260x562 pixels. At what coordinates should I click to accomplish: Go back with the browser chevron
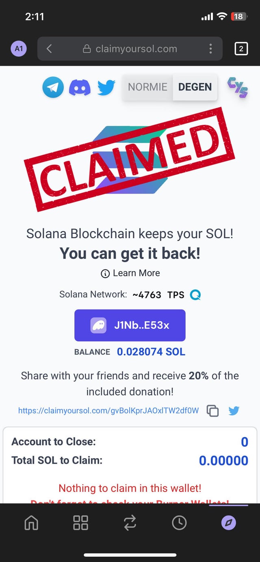click(49, 49)
